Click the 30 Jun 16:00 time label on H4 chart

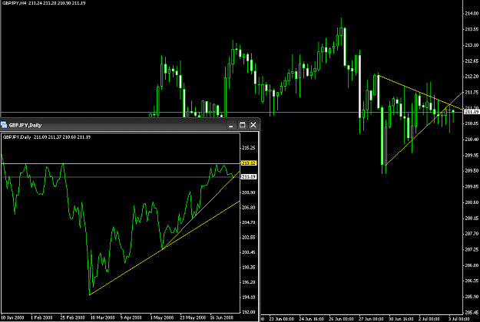401,319
